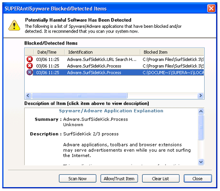Click the description scroll down arrow
Viewport: 220px width, 191px height.
[x=201, y=162]
